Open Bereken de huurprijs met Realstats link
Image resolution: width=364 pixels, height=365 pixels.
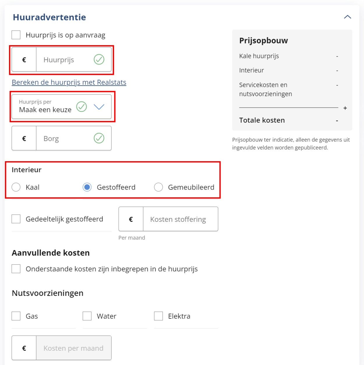[x=69, y=82]
